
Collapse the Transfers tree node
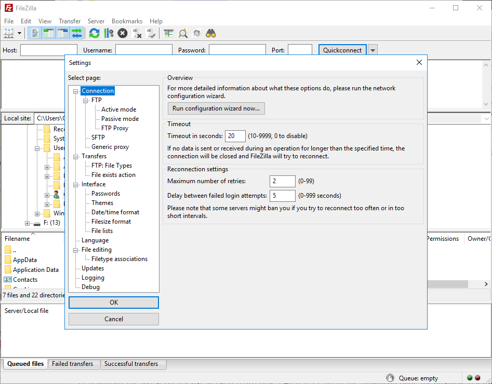pos(76,157)
